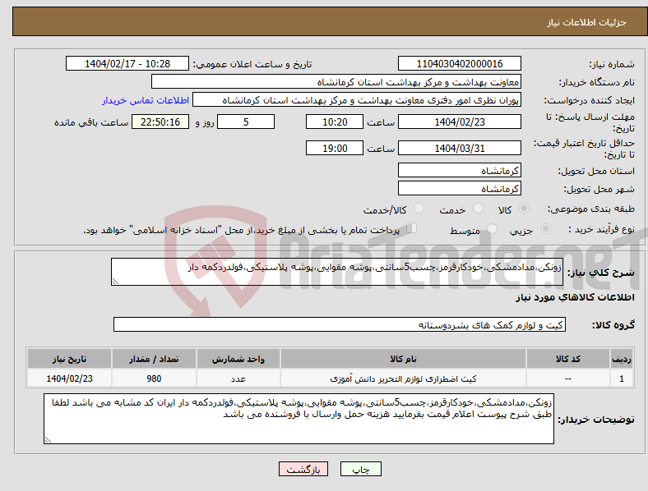
Task: Select the کالا/خدمت radio button
Action: click(419, 209)
